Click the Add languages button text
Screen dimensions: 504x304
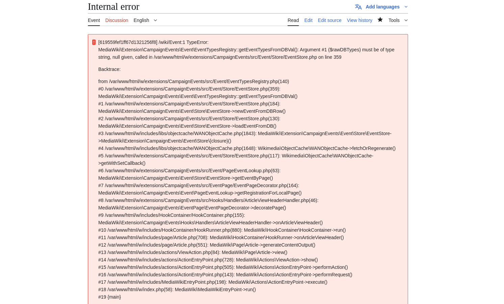pos(382,7)
